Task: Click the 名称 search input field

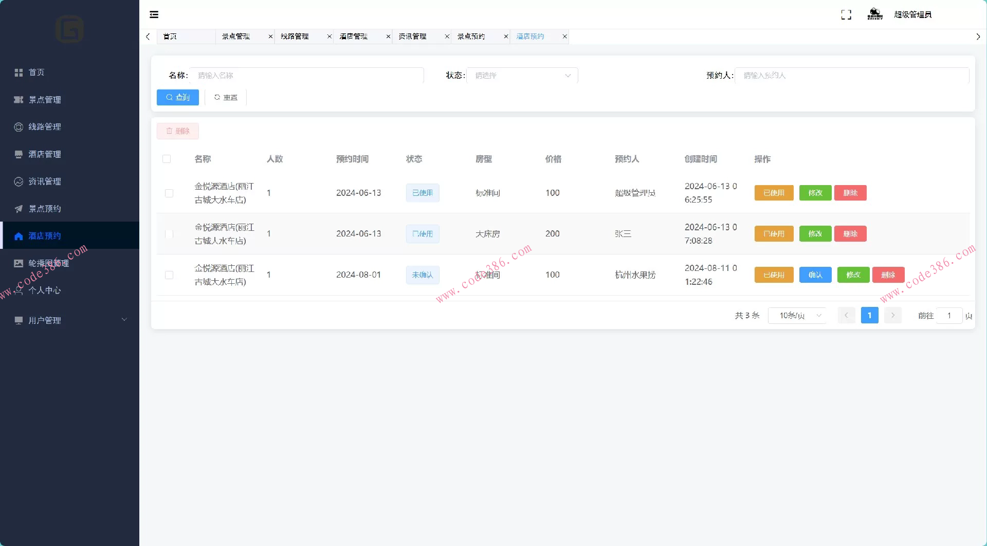Action: [306, 75]
